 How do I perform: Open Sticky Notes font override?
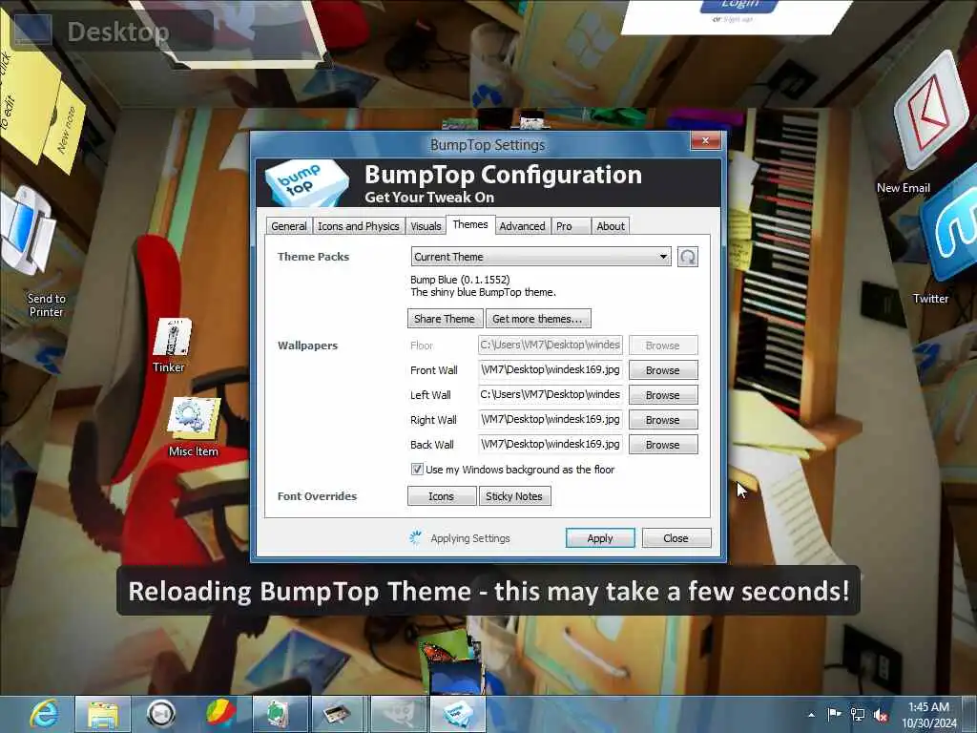[x=514, y=496]
